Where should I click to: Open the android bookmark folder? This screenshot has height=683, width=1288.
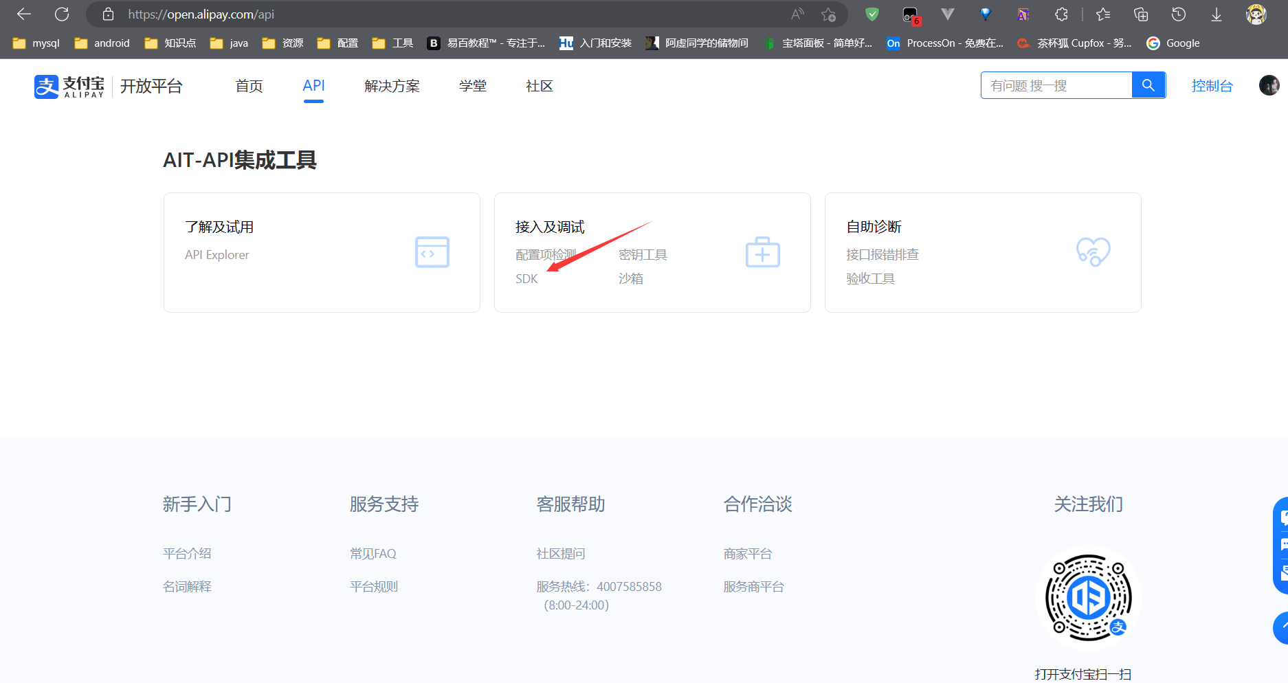102,43
